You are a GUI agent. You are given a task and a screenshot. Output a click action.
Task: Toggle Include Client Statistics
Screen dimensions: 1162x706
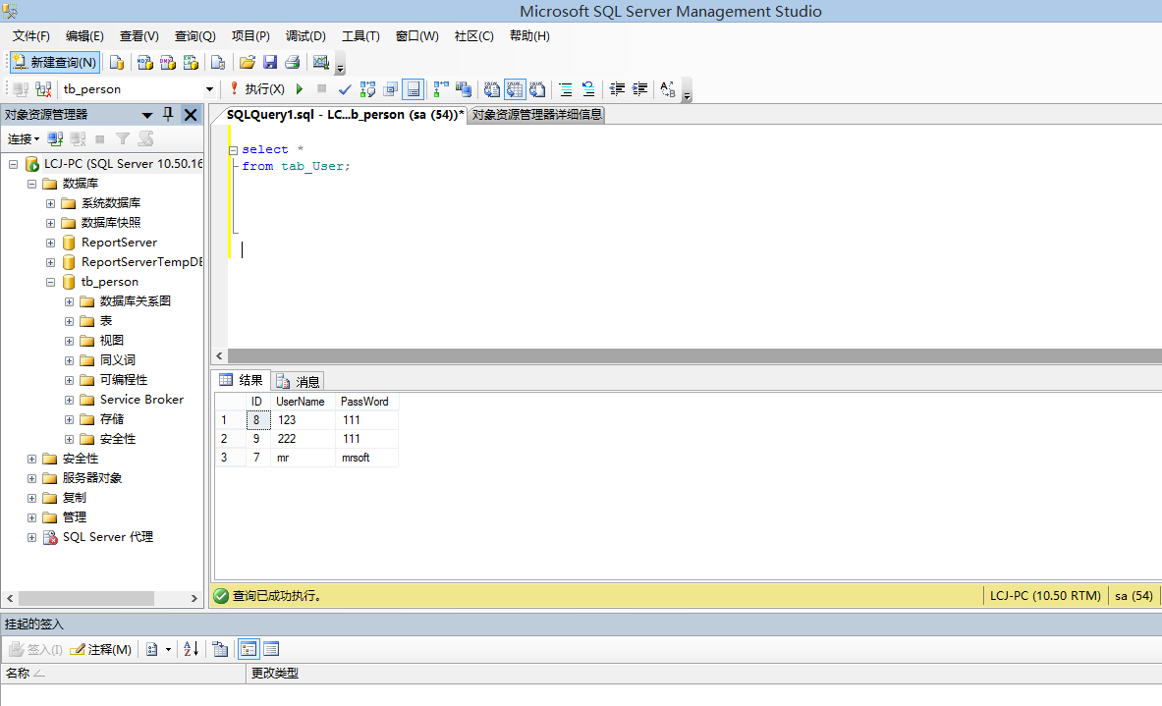point(464,89)
